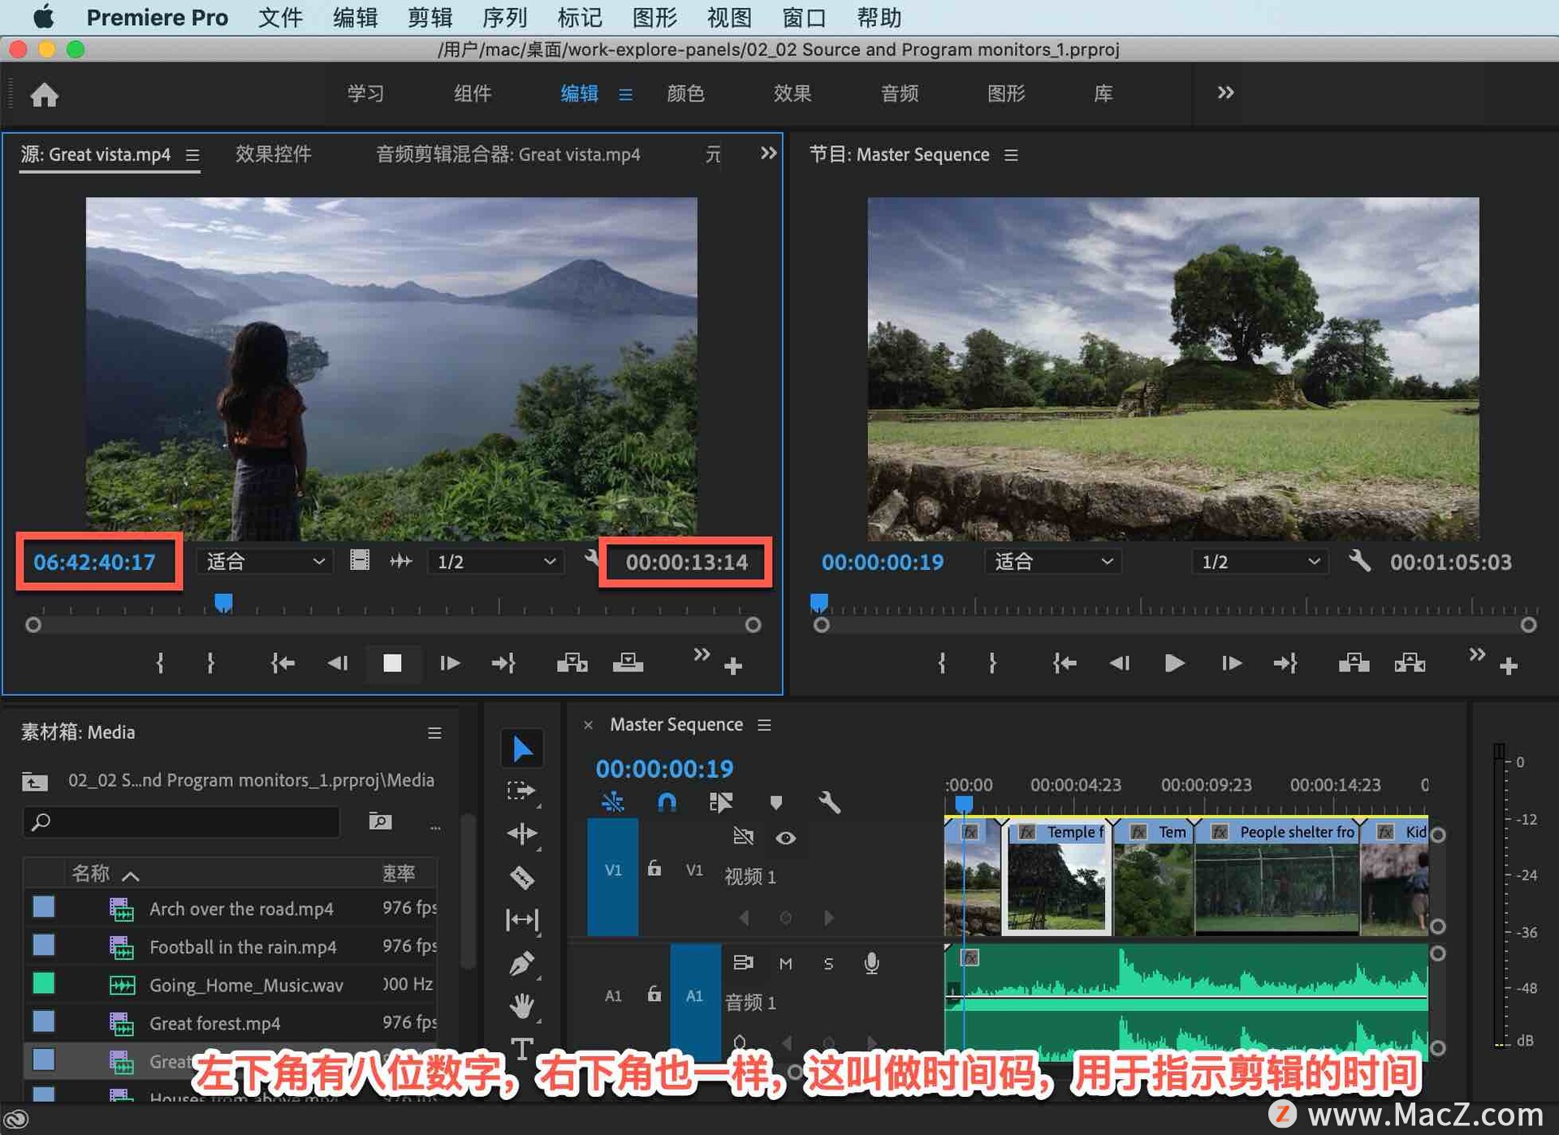Select Football in the rain.mp4 clip
1559x1135 pixels.
(x=242, y=947)
